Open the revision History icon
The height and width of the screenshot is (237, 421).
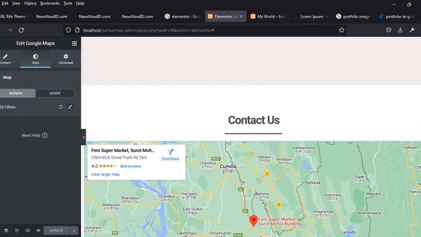pyautogui.click(x=16, y=230)
